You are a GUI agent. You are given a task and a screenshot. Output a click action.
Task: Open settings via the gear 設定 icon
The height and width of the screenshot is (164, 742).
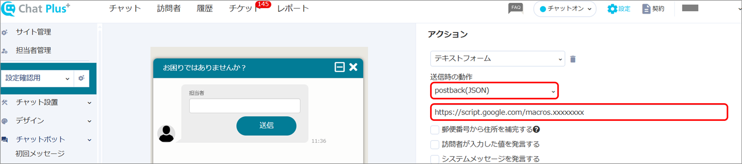point(618,9)
